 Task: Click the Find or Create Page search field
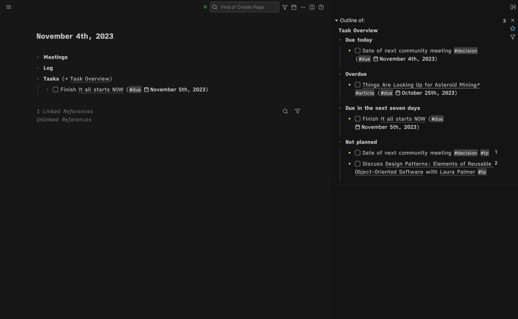click(244, 7)
